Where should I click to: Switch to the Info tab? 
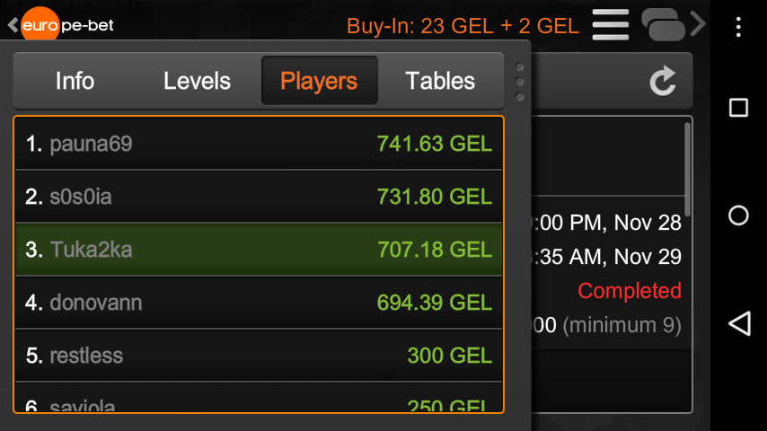coord(75,81)
